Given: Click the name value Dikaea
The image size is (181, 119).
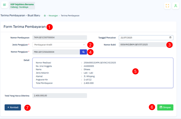Looking at the screenshot, I should (x=87, y=69).
